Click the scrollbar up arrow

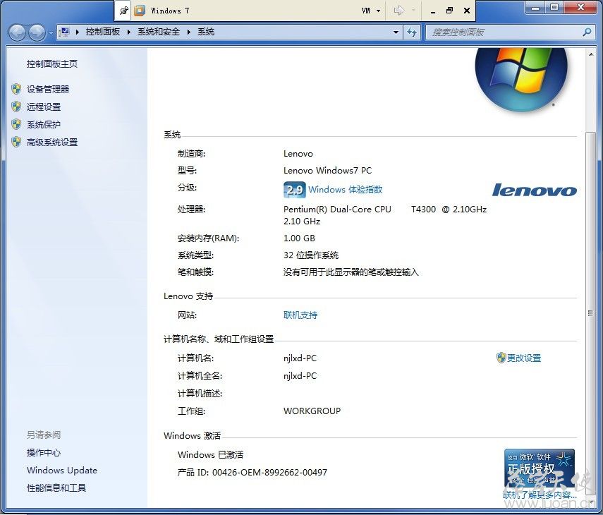click(x=591, y=54)
